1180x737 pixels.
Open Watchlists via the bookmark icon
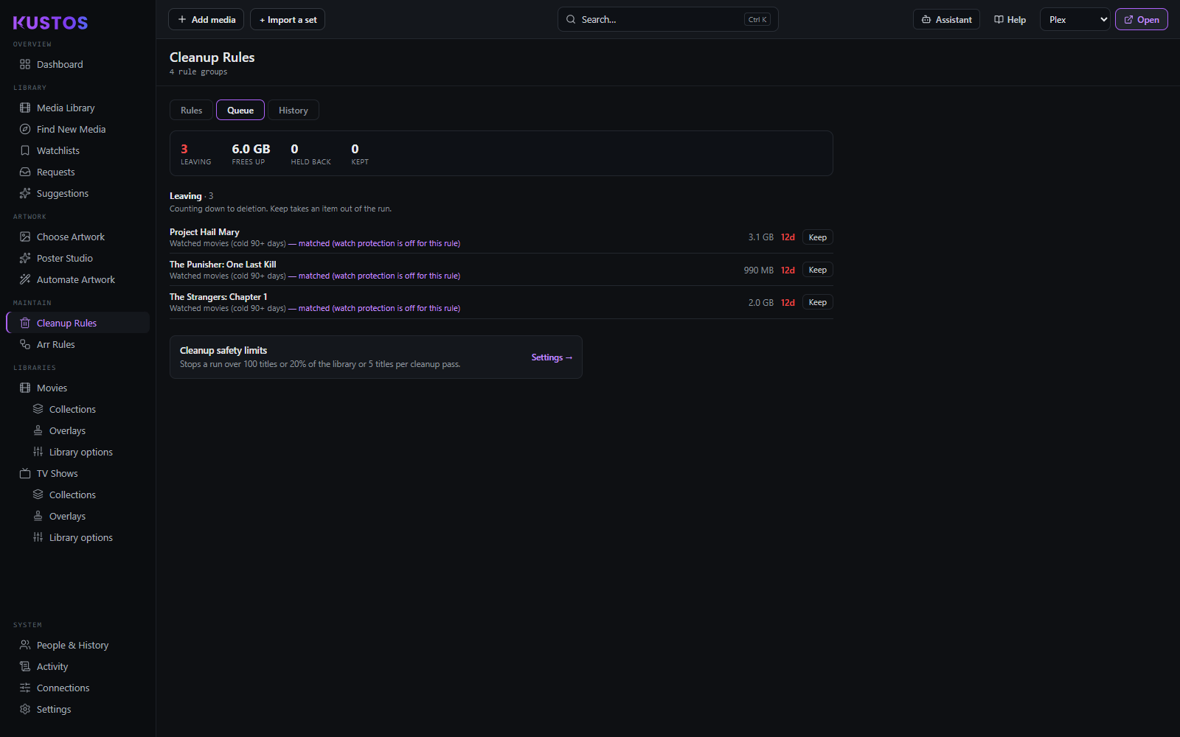25,150
